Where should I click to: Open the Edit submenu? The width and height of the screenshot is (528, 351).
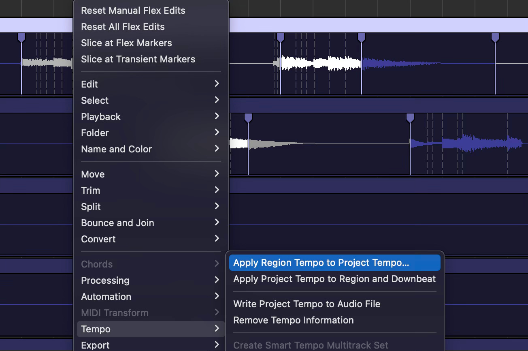151,84
